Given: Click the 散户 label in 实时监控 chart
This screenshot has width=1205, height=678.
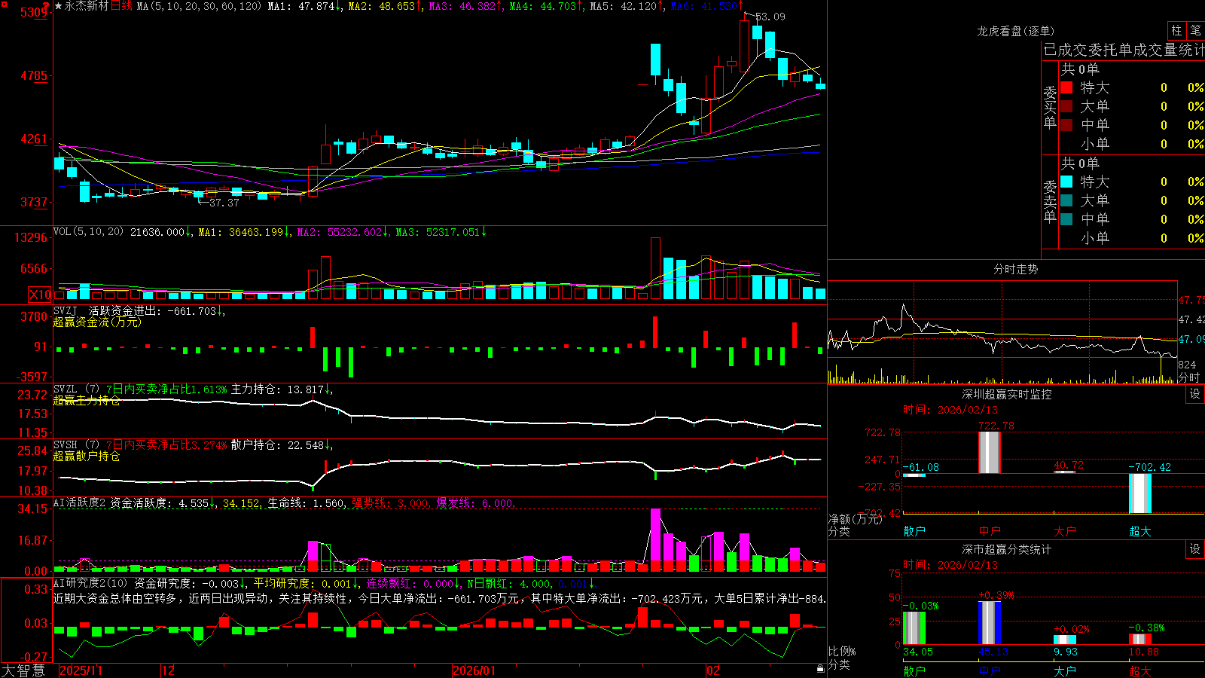Looking at the screenshot, I should click(914, 531).
